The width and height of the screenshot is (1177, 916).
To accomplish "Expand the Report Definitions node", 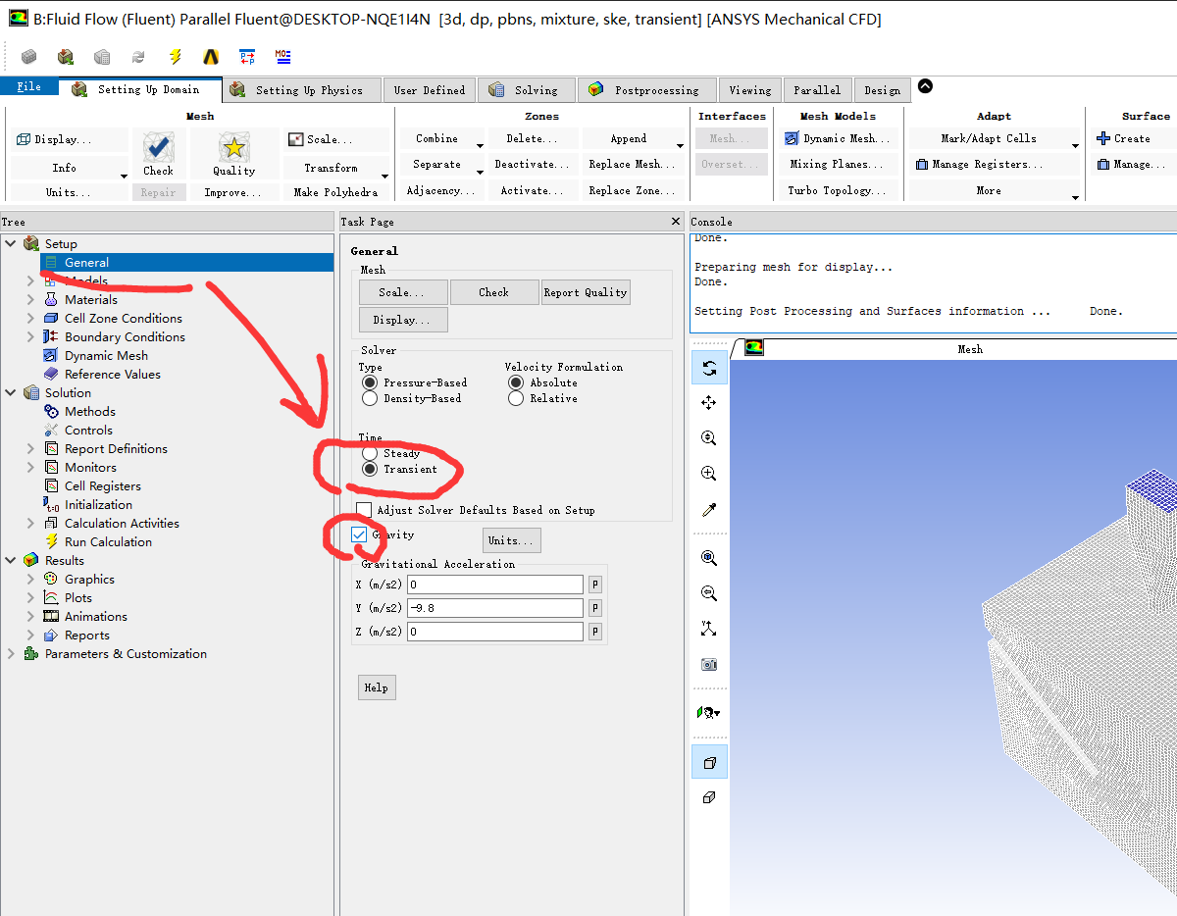I will (30, 448).
